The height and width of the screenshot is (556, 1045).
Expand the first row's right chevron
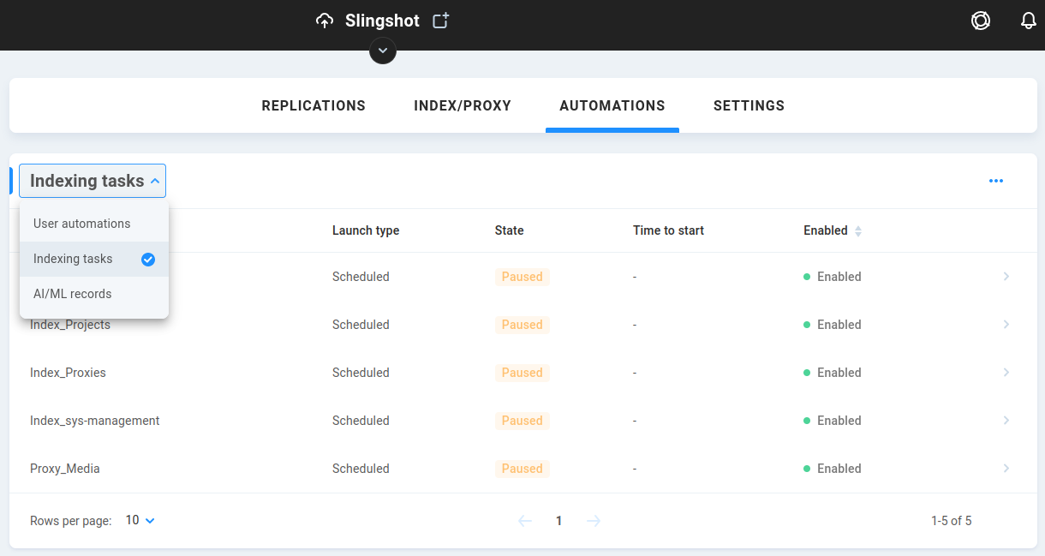[x=1006, y=277]
